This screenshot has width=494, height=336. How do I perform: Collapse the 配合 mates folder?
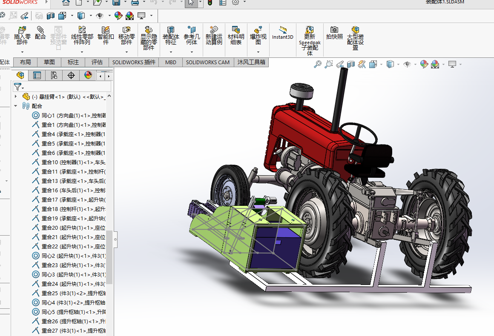16,106
